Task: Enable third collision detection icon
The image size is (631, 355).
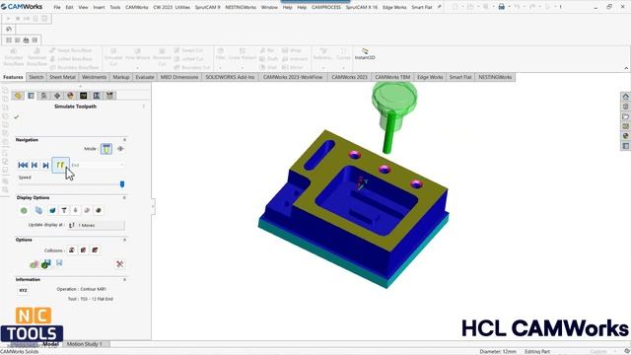Action: 95,249
